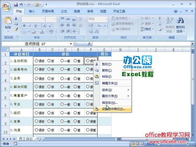
Task: Click the Excel Help question mark
Action: point(176,11)
